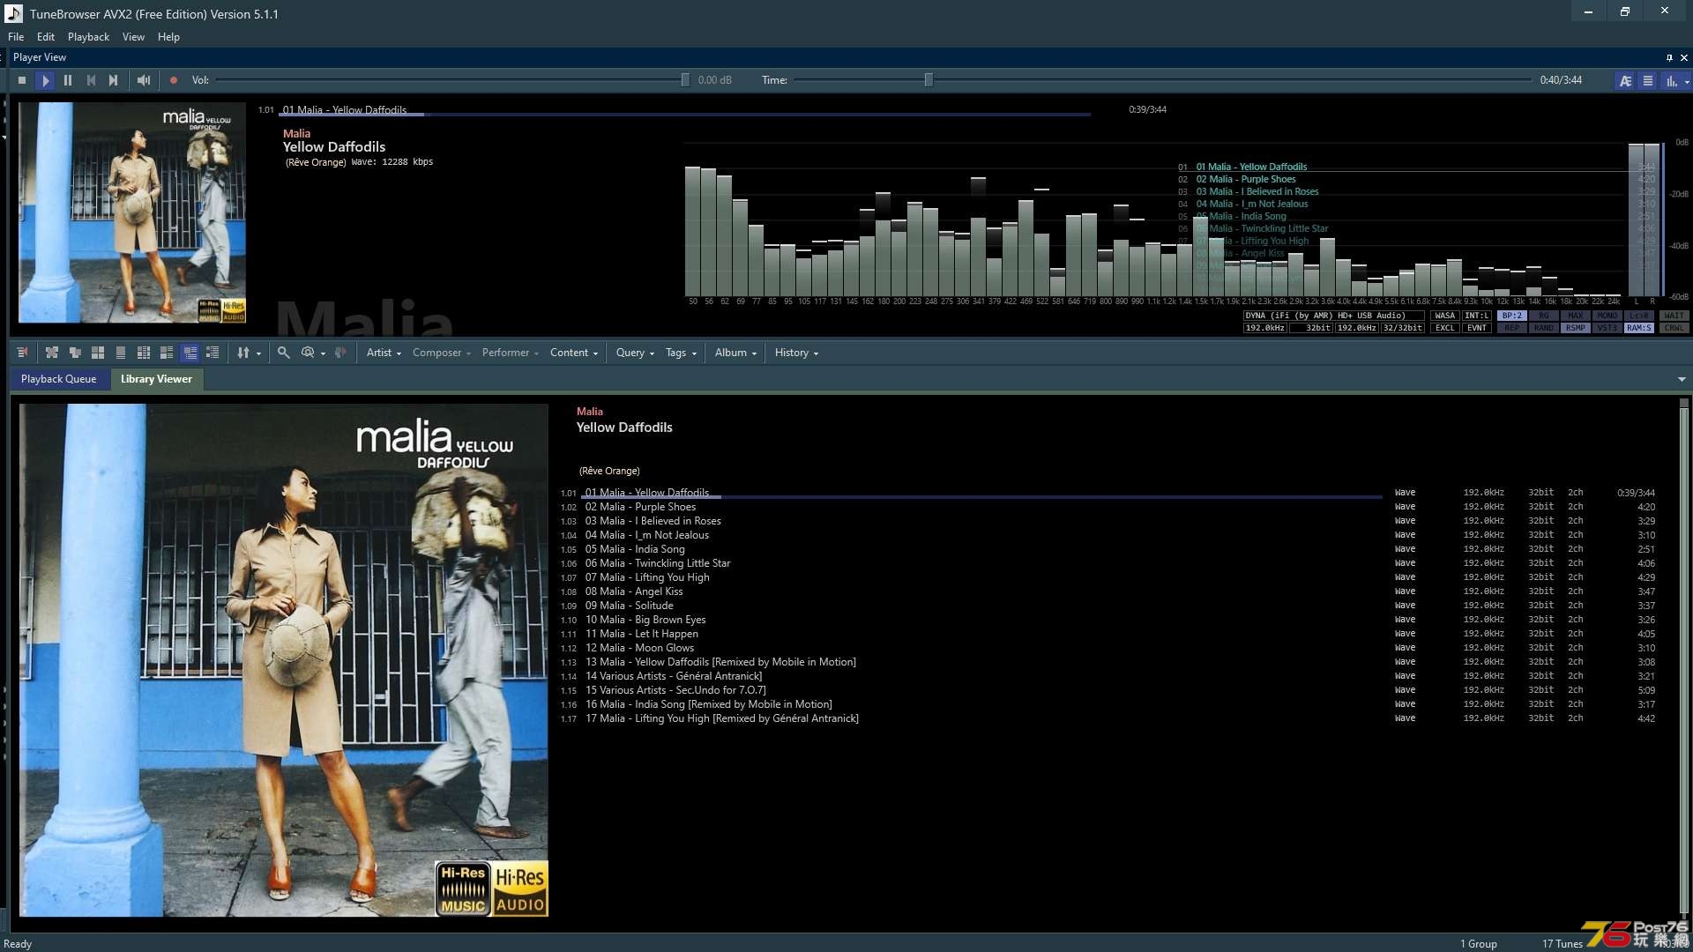Click the play button in Player View
1693x952 pixels.
(x=45, y=80)
